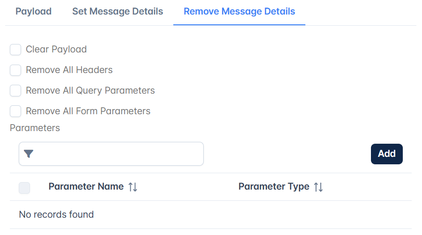
Task: Click the Remove All Headers label text
Action: point(69,70)
